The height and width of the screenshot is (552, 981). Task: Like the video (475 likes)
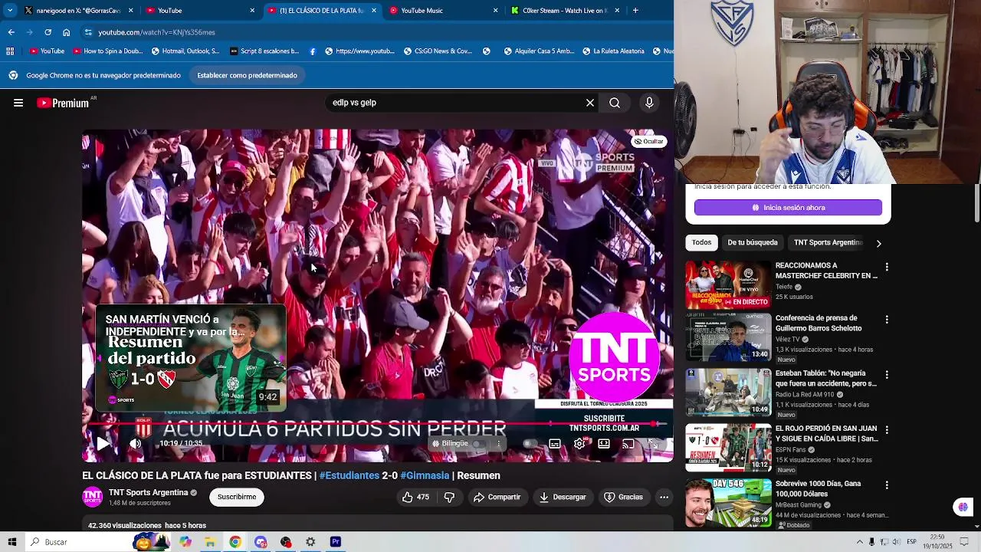[416, 497]
